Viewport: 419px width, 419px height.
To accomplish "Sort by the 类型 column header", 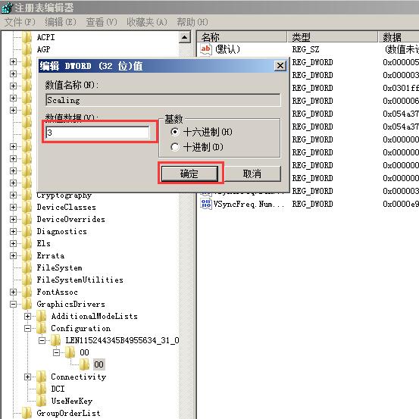I will click(x=333, y=37).
